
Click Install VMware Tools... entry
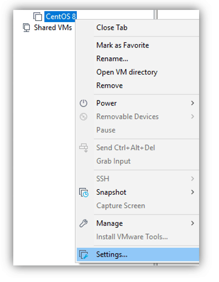138,237
